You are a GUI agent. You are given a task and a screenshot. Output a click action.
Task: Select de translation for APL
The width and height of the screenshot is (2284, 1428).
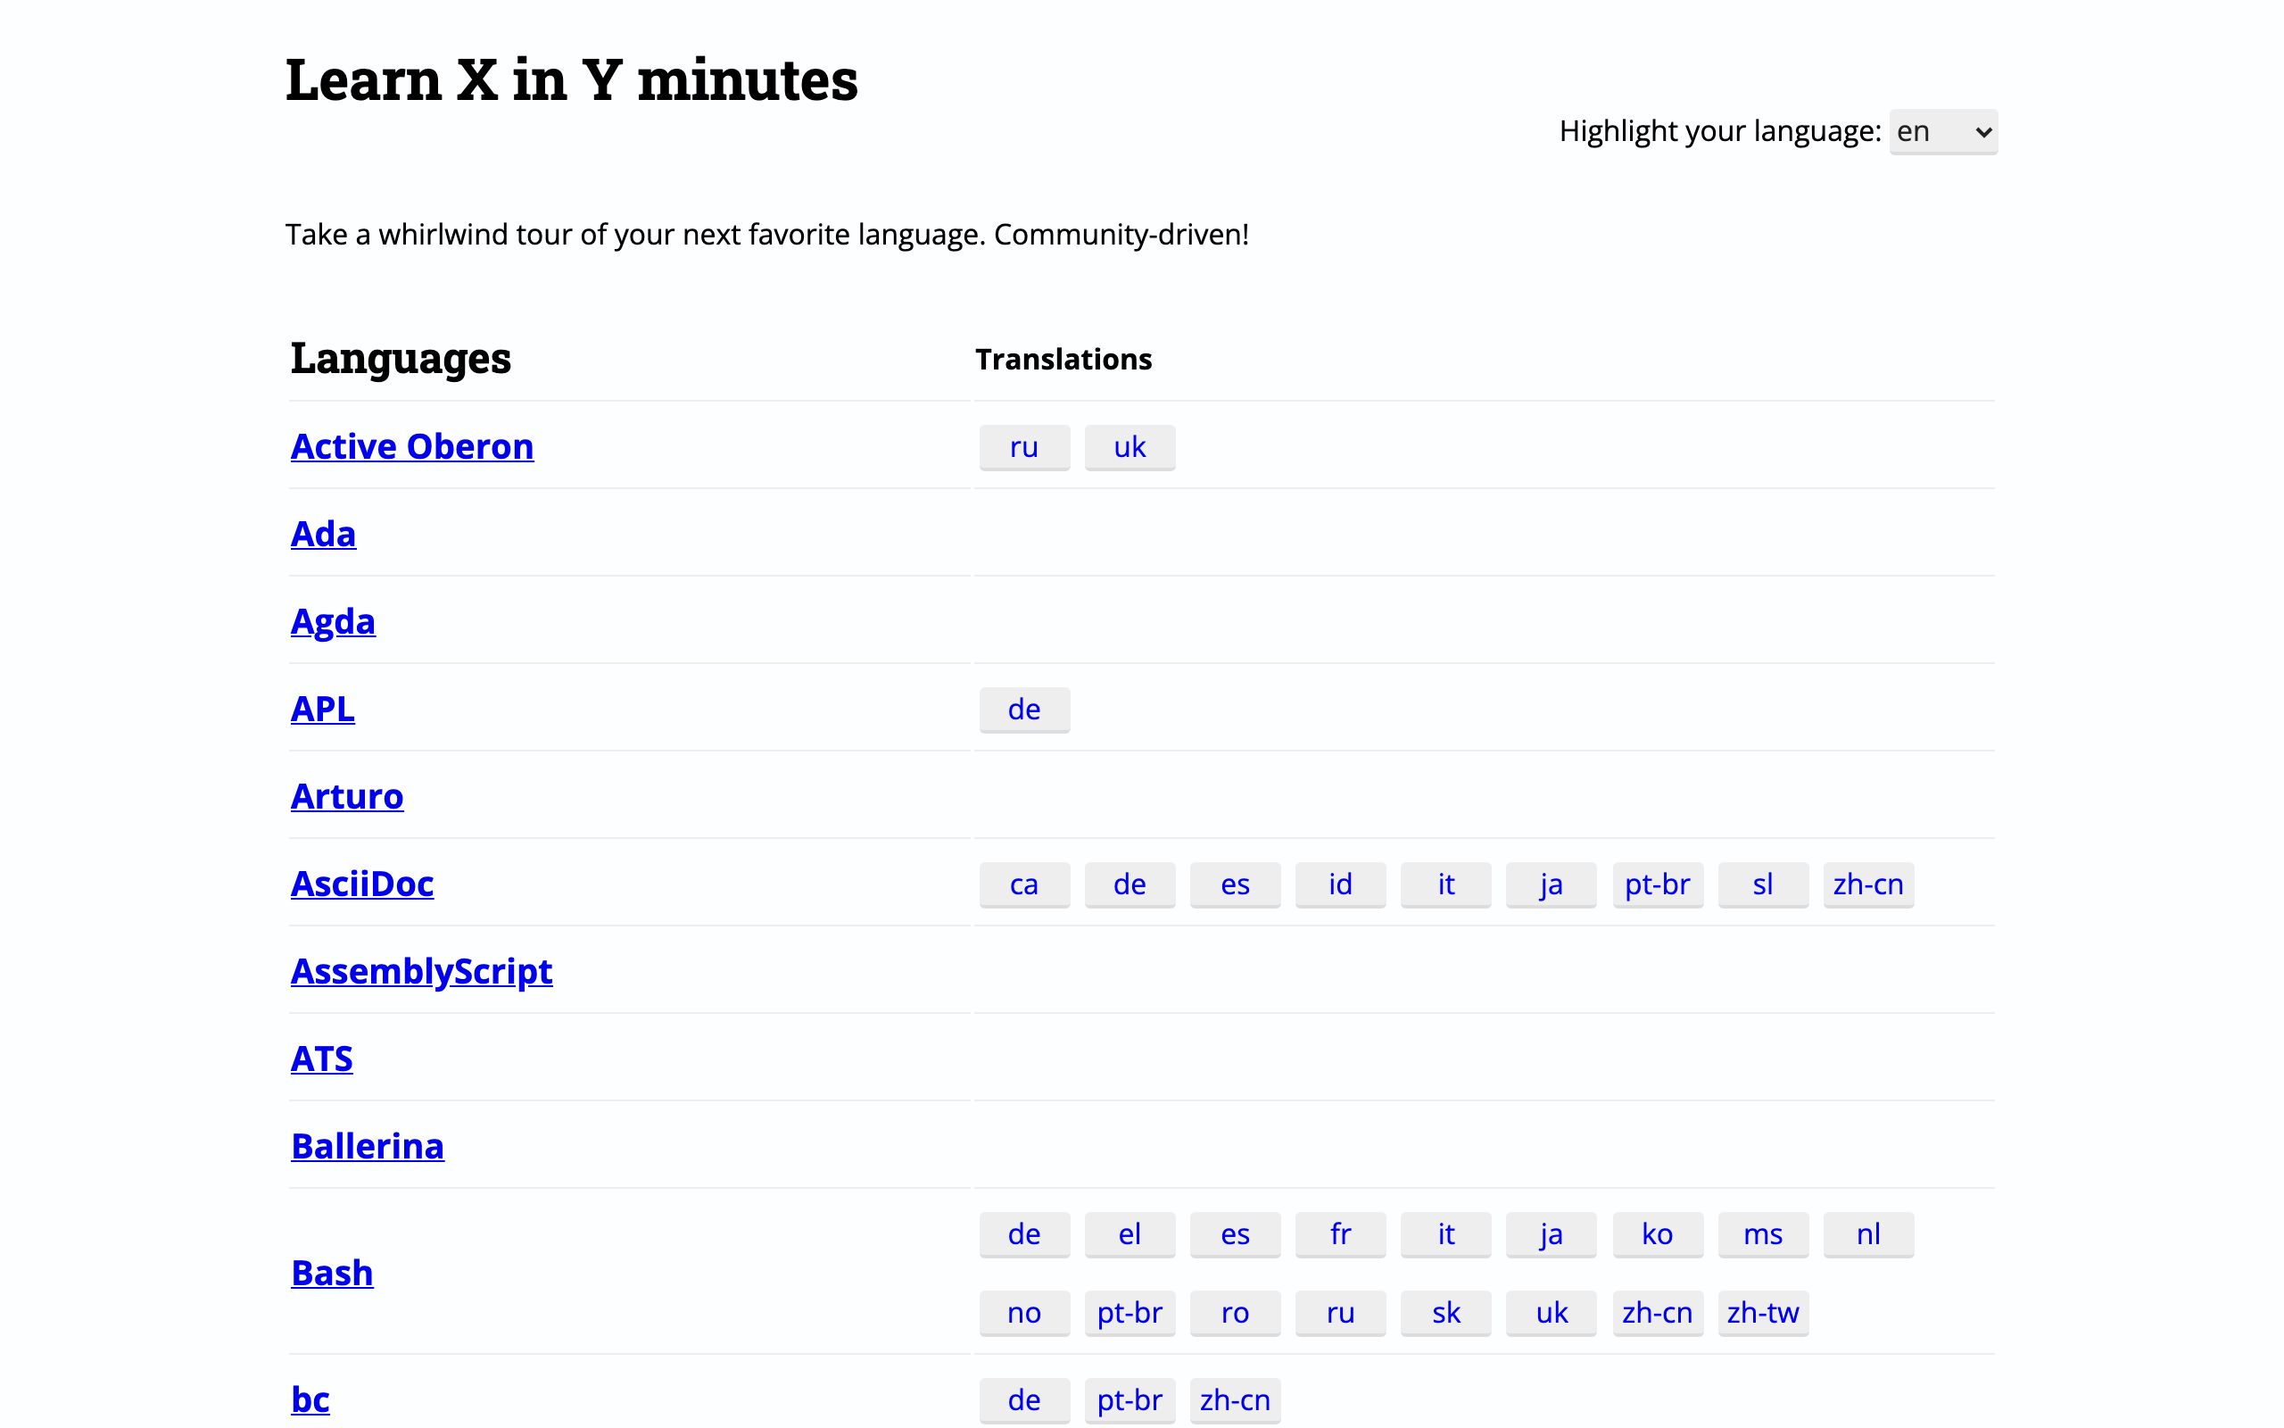[1024, 710]
